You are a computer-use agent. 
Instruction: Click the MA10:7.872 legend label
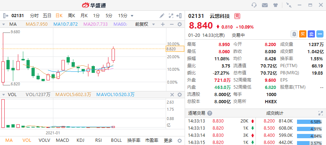pos(65,24)
